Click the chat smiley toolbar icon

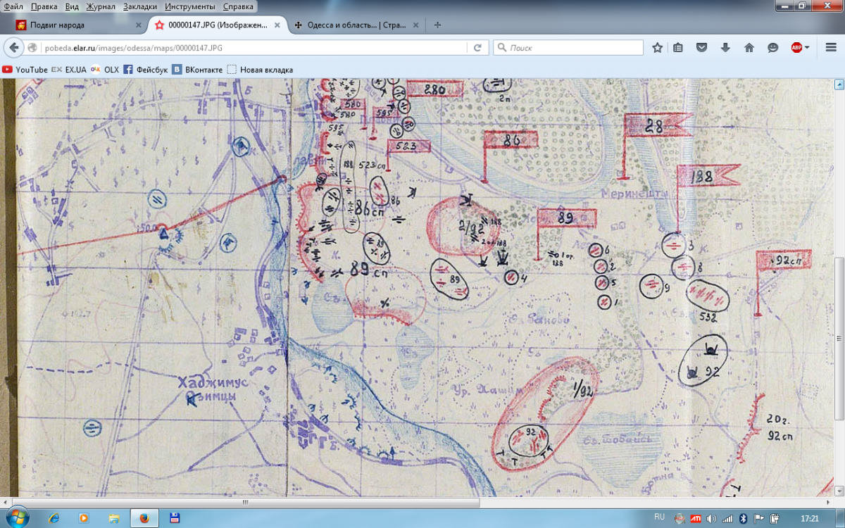(772, 48)
